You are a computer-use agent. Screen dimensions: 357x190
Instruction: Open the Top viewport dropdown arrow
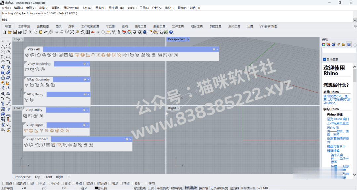[x=22, y=39]
